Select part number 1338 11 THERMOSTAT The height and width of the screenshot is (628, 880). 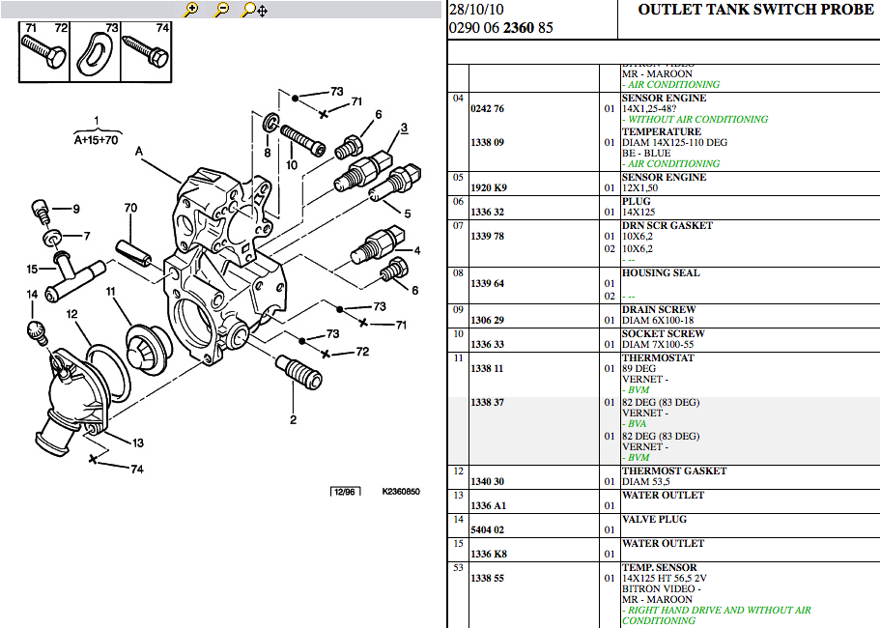coord(487,369)
